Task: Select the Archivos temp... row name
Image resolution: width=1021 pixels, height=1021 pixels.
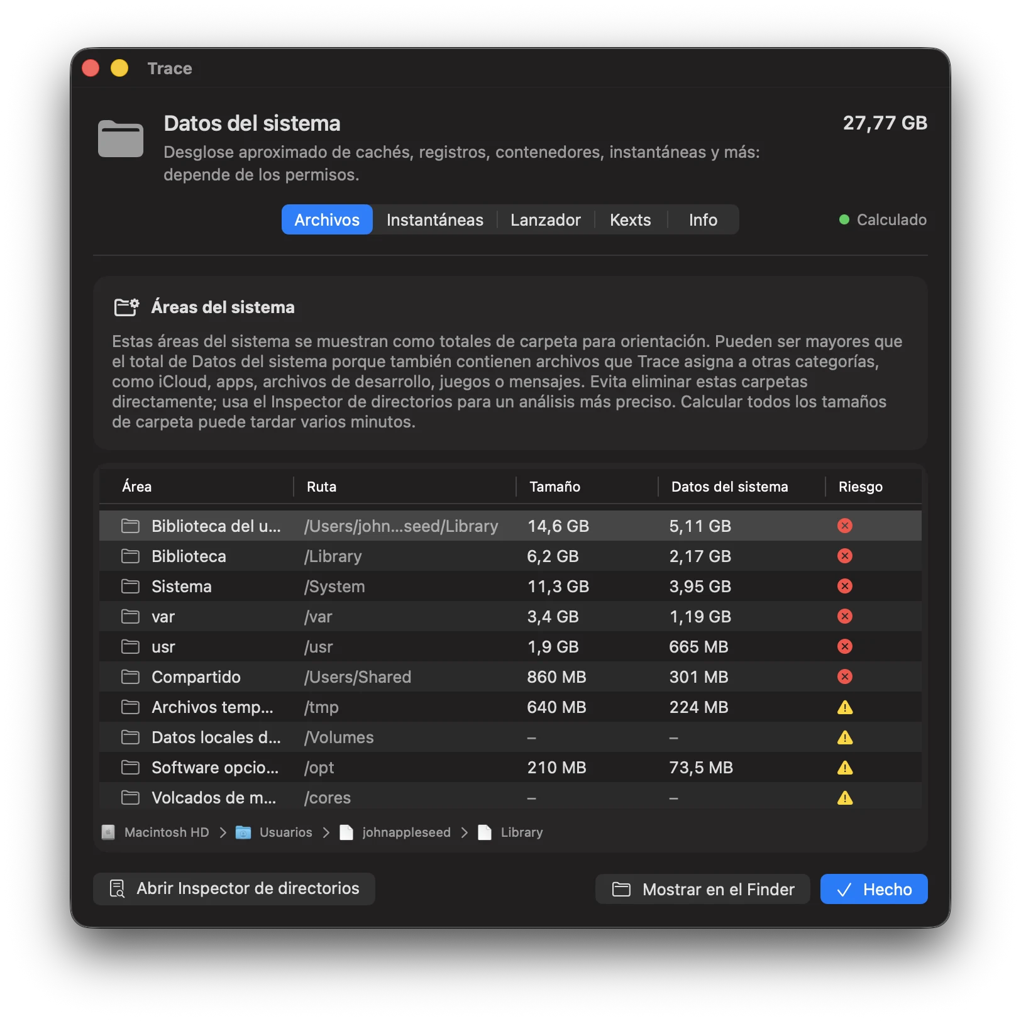Action: (x=212, y=707)
